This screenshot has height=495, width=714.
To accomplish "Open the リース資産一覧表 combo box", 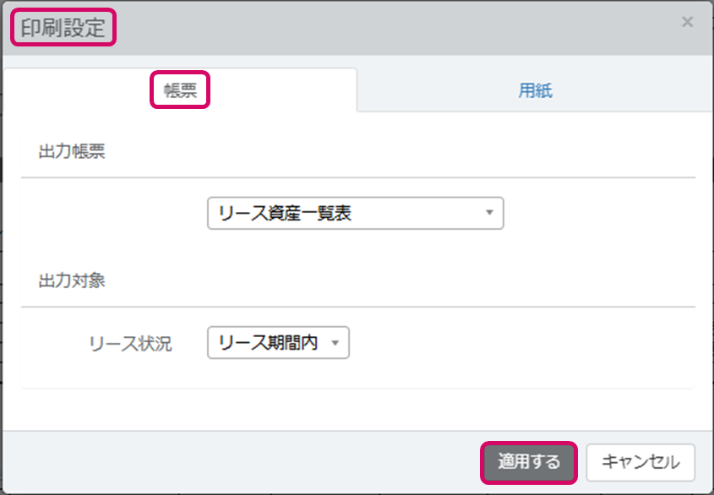I will 355,214.
